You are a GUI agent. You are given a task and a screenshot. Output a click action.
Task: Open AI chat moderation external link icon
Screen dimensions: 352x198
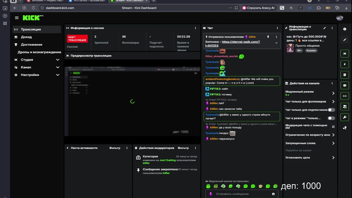click(x=333, y=127)
